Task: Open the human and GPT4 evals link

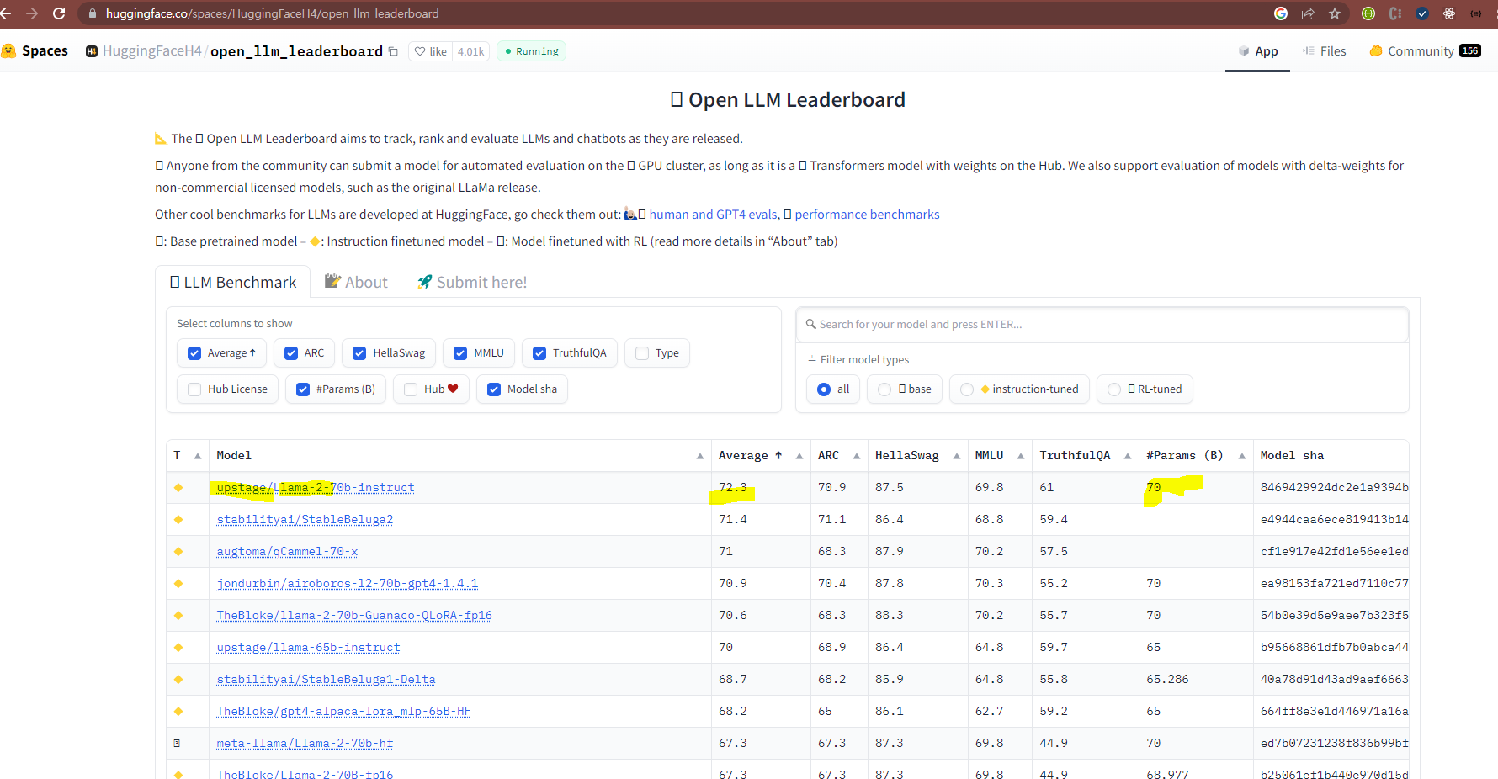Action: (714, 215)
